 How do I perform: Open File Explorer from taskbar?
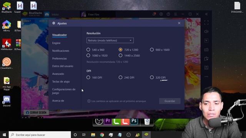tap(93, 135)
